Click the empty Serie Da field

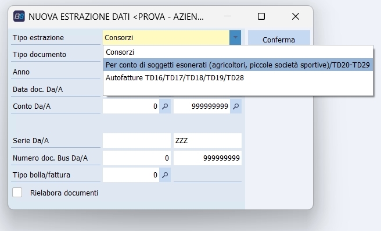click(x=137, y=140)
